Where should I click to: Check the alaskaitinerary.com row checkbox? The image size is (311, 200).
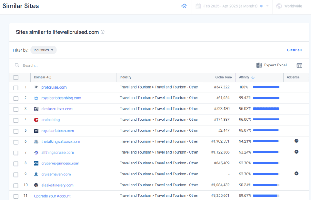pyautogui.click(x=16, y=185)
